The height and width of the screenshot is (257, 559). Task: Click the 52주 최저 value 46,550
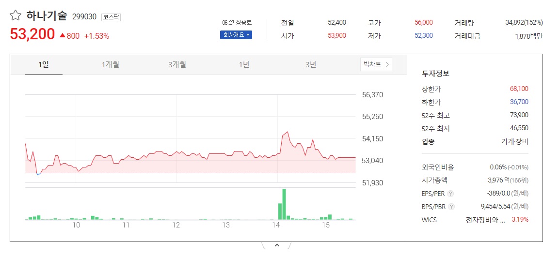(x=519, y=128)
